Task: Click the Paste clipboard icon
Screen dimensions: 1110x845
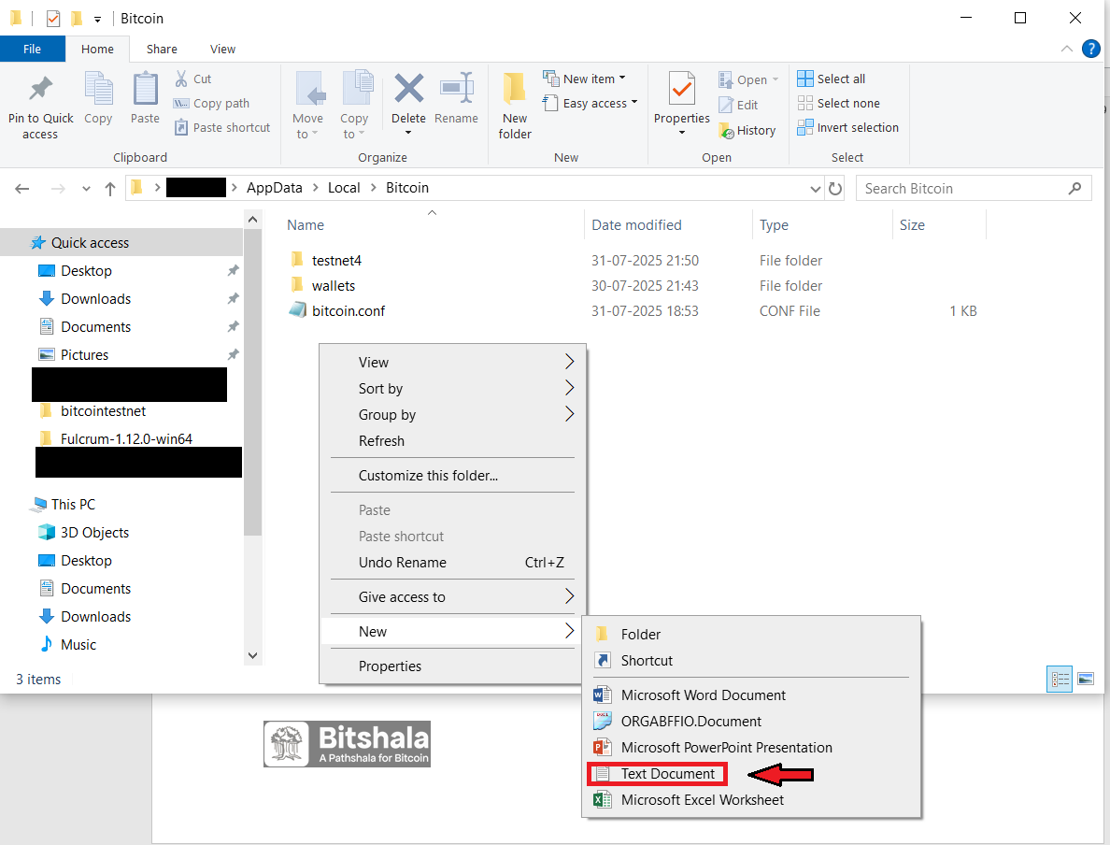Action: (x=145, y=90)
